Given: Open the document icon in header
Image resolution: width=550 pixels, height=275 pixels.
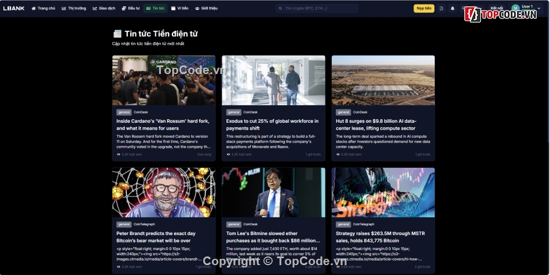Looking at the screenshot, I should 441,8.
